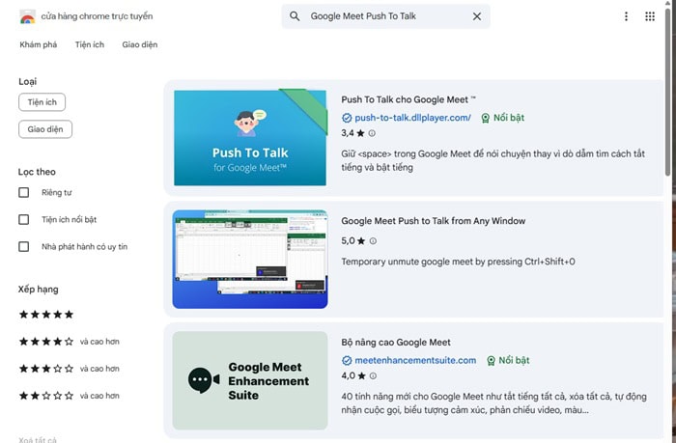Open the Giao diện tab
676x443 pixels.
pos(140,44)
